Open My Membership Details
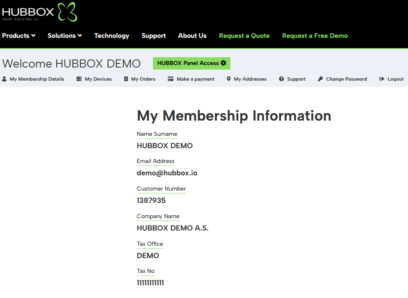Screen dimensions: 408x298 pyautogui.click(x=33, y=79)
